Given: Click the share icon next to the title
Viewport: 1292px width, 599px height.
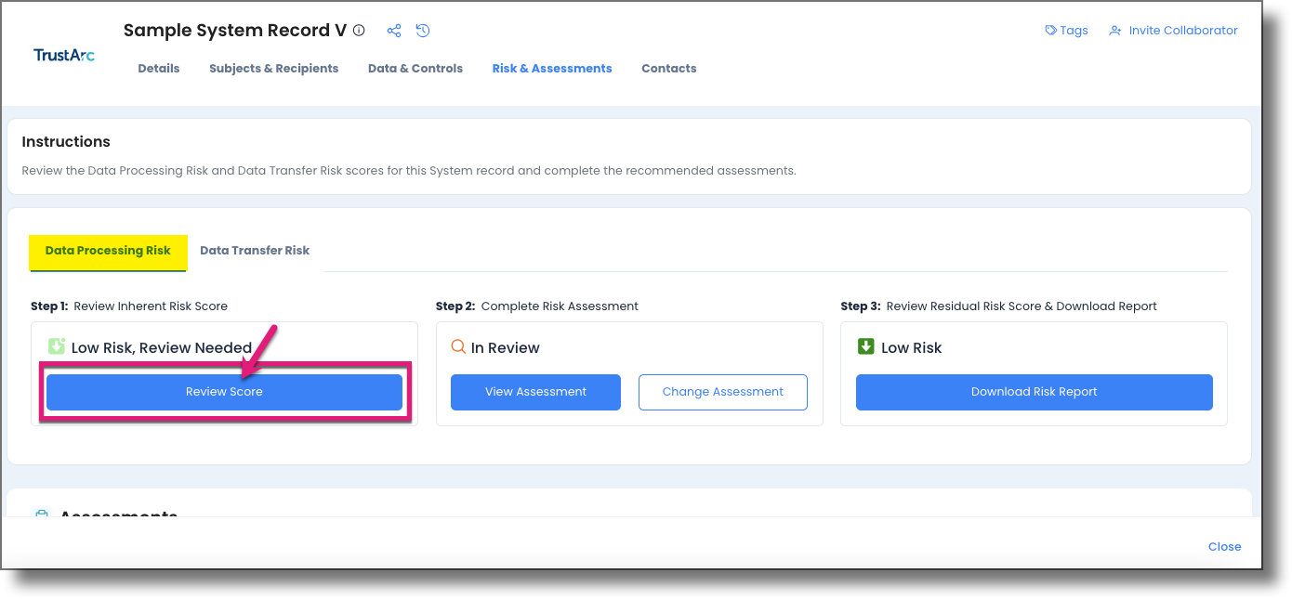Looking at the screenshot, I should pyautogui.click(x=394, y=31).
